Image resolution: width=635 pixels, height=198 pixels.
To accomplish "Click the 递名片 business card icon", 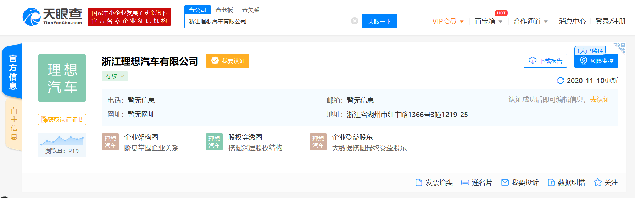I will point(465,182).
